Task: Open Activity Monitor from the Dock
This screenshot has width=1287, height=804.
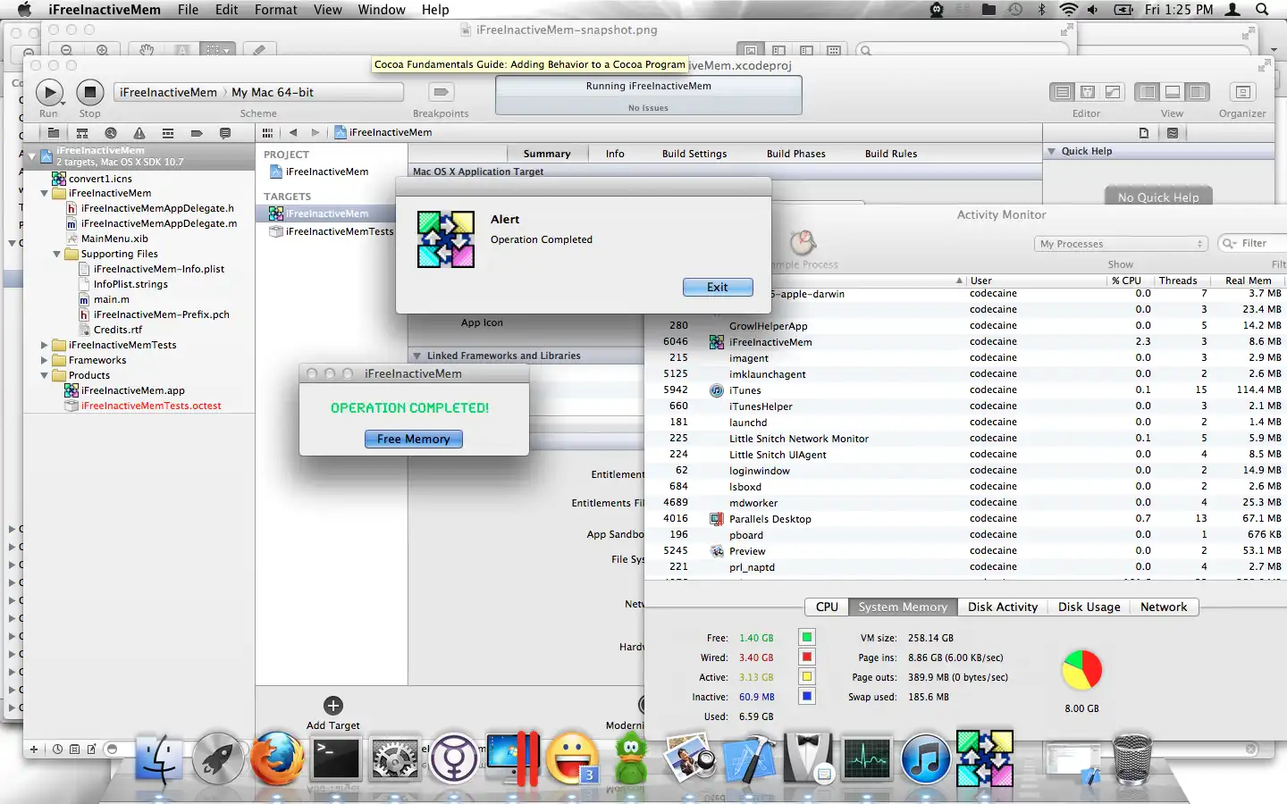Action: coord(866,759)
